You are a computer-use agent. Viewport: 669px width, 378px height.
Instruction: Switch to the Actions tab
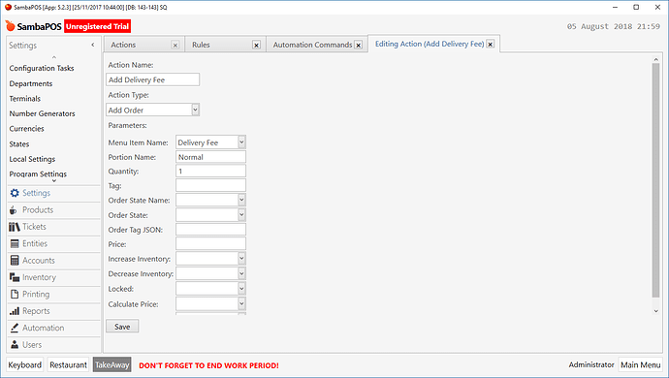[x=143, y=45]
